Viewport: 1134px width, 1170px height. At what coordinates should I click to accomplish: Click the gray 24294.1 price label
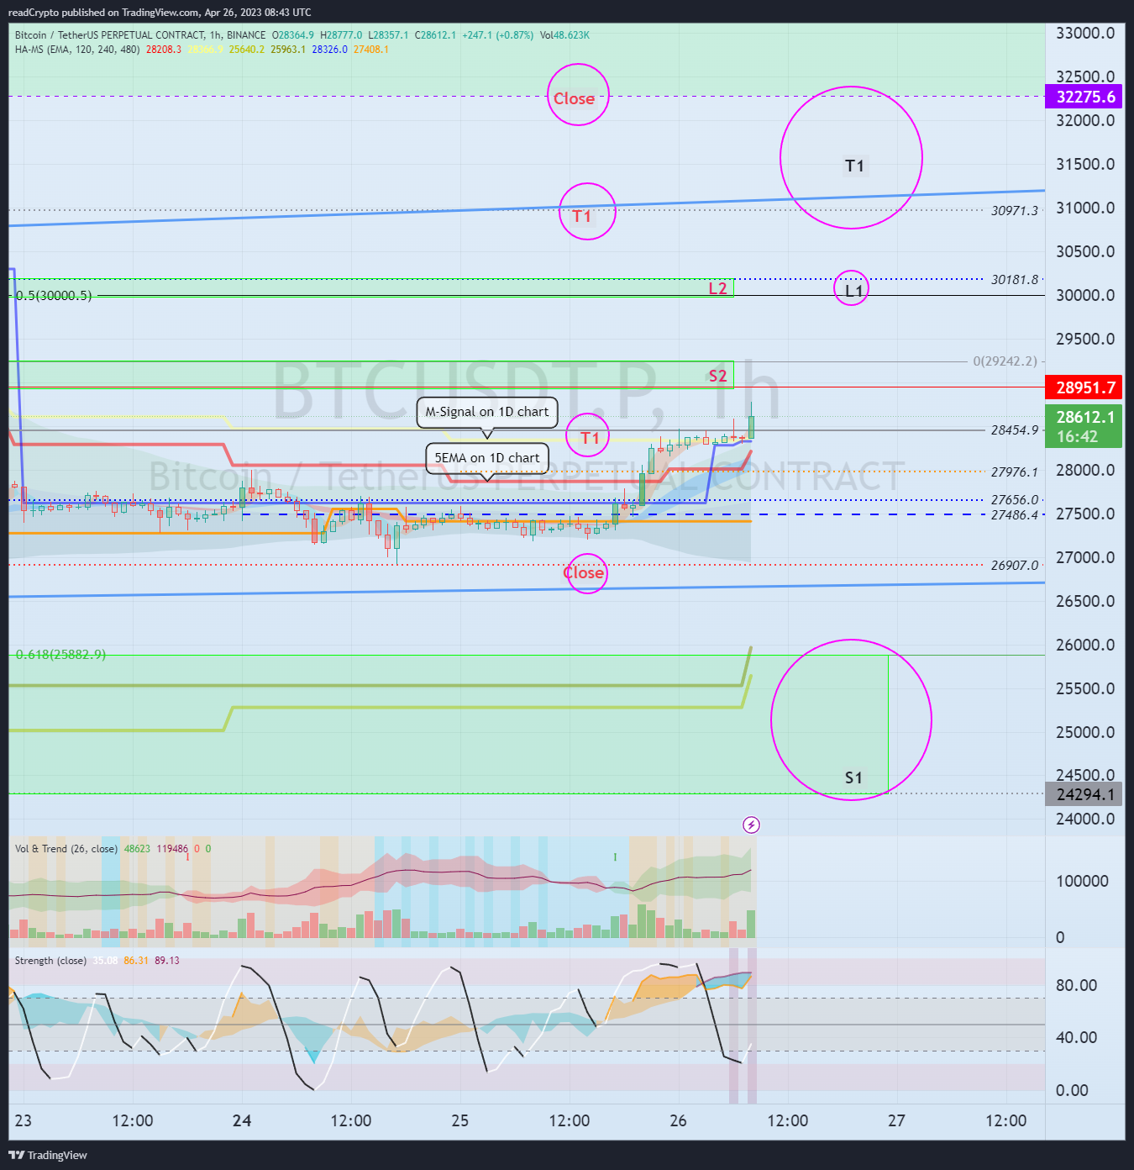pos(1085,794)
